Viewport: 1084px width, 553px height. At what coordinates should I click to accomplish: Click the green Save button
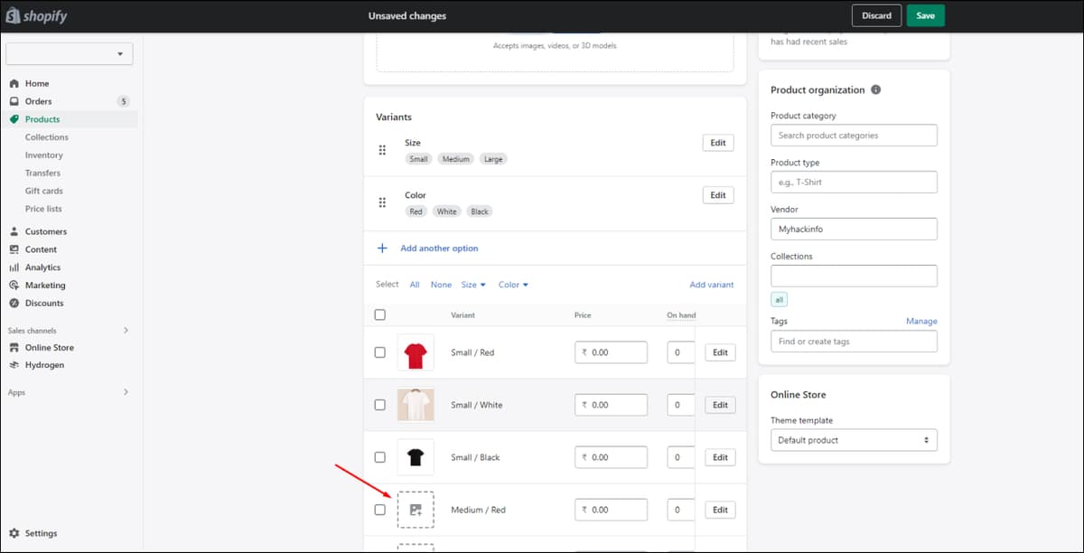[926, 15]
